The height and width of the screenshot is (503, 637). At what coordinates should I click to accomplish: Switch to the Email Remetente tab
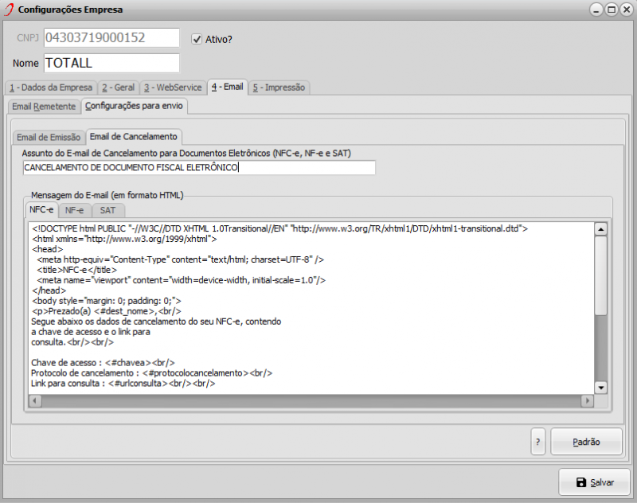coord(44,106)
